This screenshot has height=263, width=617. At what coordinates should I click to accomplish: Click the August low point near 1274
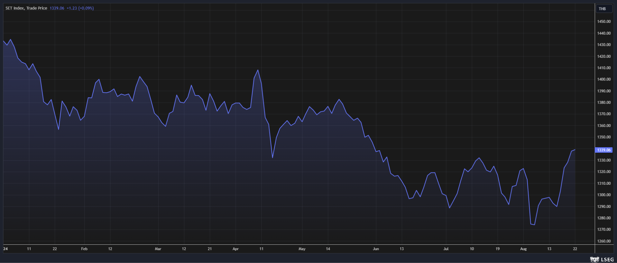click(x=534, y=225)
